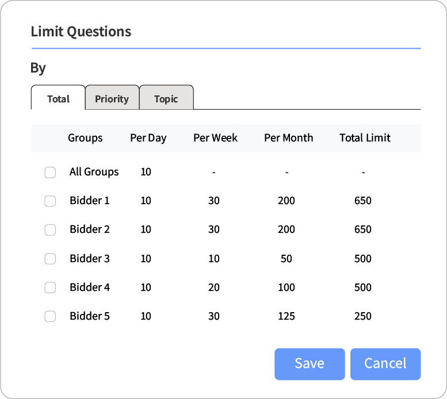Mark the Bidder 5 checkbox

click(x=50, y=316)
